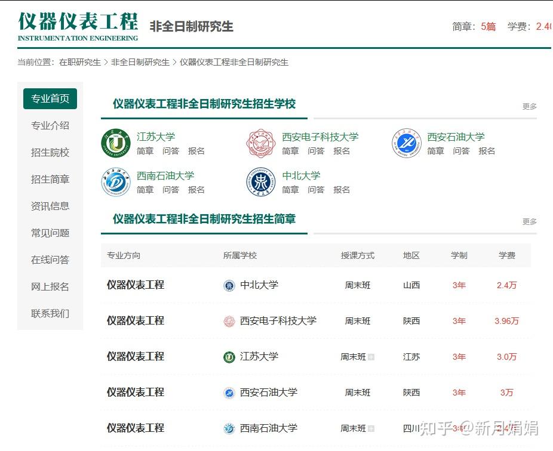
Task: Select 招生简章 in the sidebar
Action: tap(50, 180)
